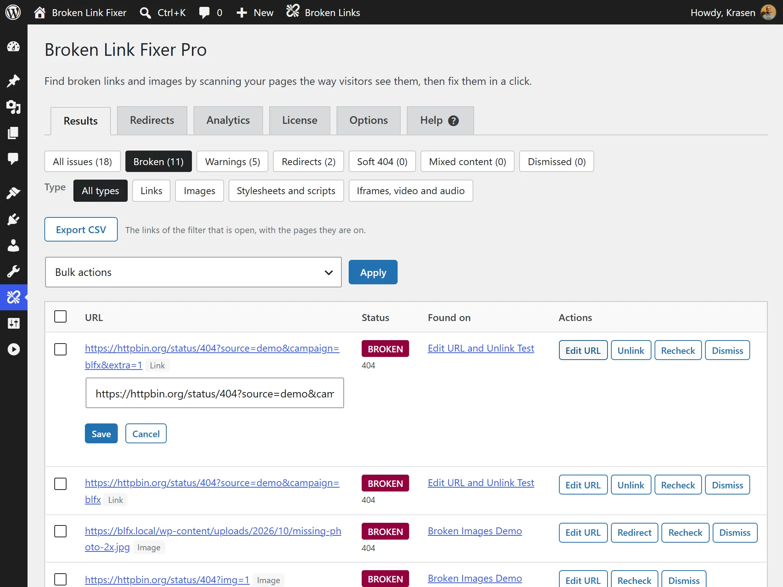Switch to the Redirects tab
The height and width of the screenshot is (587, 783).
[152, 120]
